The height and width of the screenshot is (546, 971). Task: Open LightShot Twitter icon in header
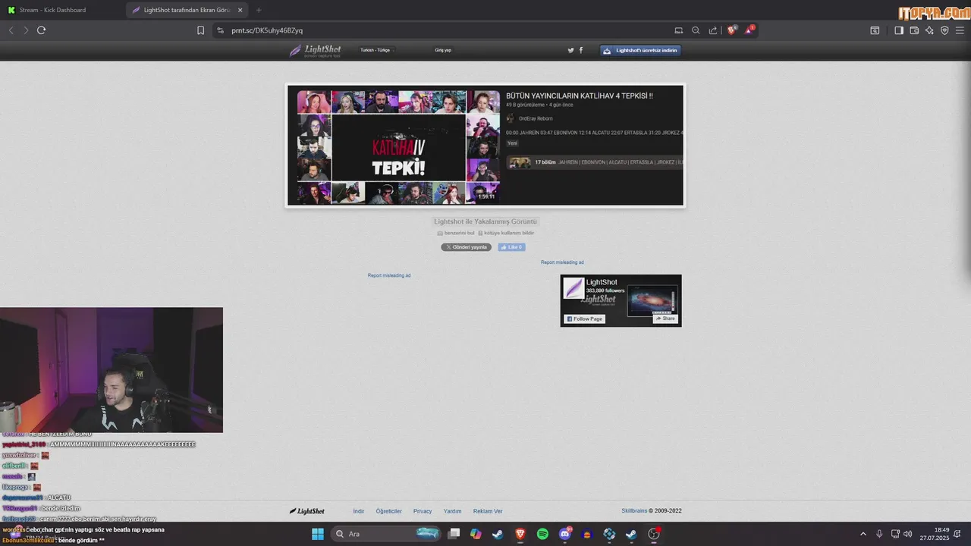tap(571, 50)
